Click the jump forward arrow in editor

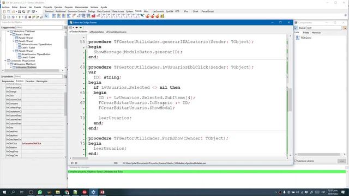pyautogui.click(x=81, y=28)
